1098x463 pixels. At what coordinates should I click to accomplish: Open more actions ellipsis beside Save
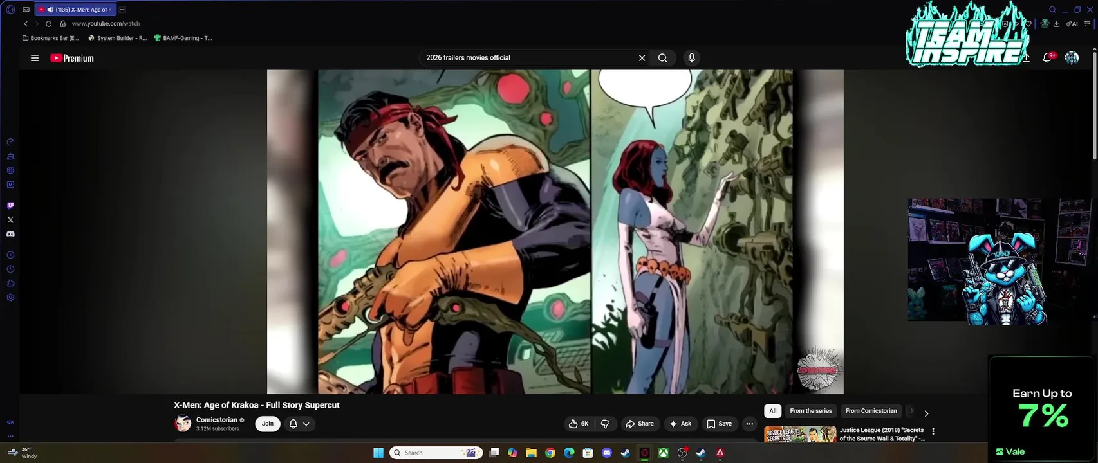click(x=749, y=424)
